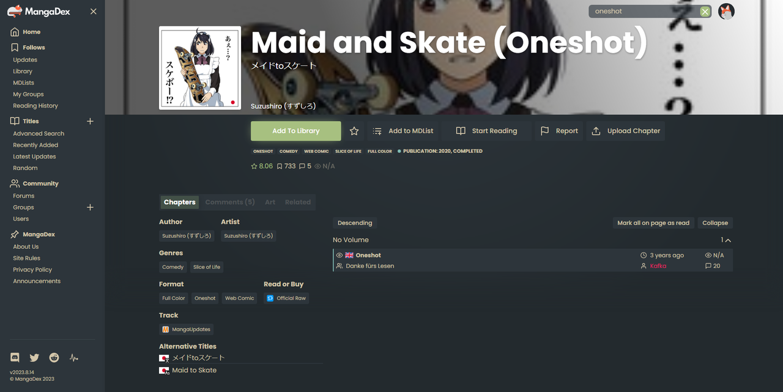This screenshot has width=783, height=392.
Task: Click the star rating icon button
Action: click(354, 131)
